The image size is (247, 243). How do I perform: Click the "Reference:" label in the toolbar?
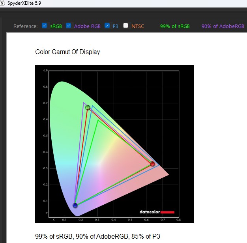26,26
